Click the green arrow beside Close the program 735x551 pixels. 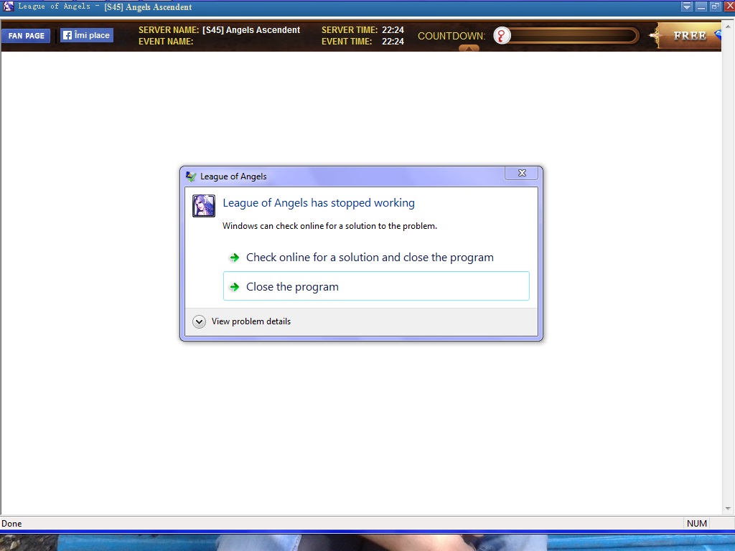(x=234, y=287)
